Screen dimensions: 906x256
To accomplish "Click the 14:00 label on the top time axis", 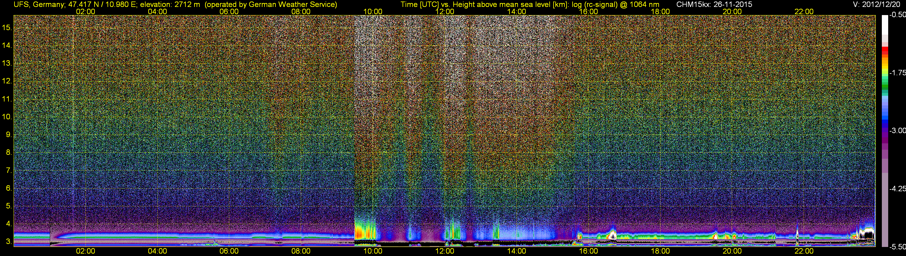I will 517,11.
